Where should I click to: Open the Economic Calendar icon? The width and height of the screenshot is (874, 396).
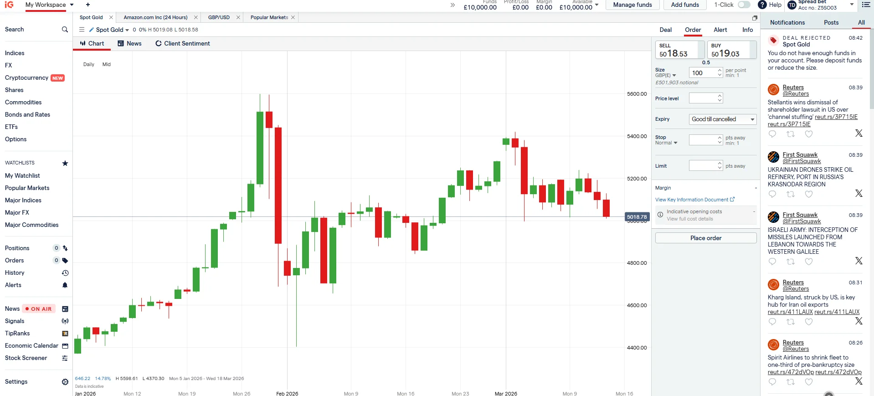click(65, 346)
